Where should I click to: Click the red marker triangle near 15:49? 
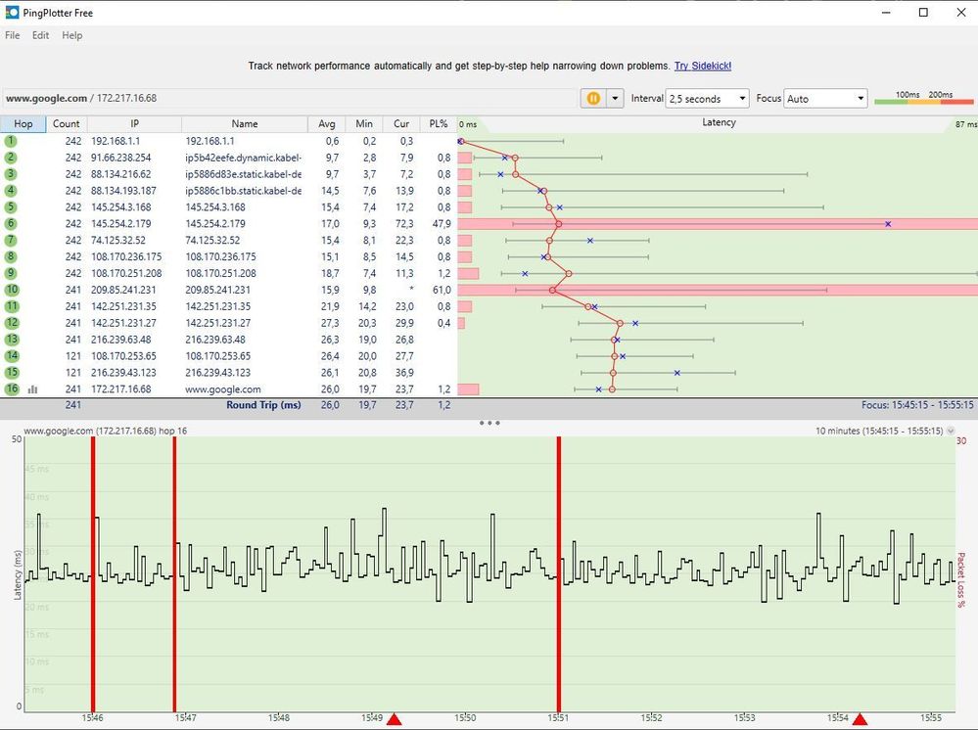pos(395,719)
